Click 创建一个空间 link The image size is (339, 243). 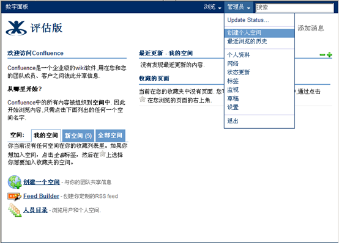[x=42, y=182]
